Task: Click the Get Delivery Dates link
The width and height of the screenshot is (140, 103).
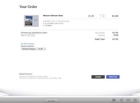Action: pyautogui.click(x=28, y=44)
